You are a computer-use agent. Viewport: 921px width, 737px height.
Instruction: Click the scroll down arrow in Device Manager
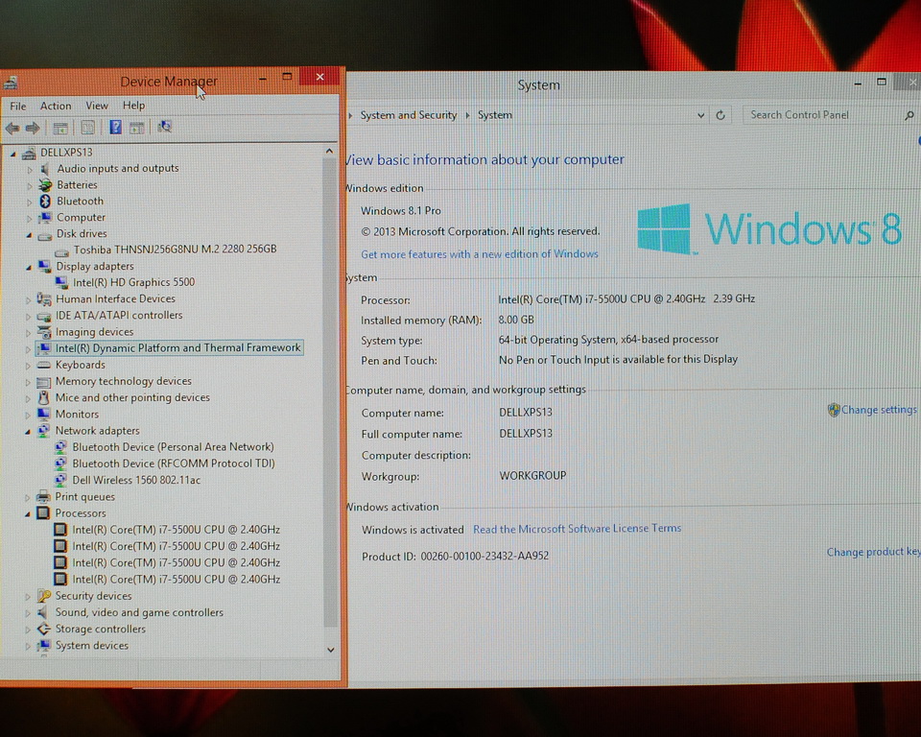[330, 650]
